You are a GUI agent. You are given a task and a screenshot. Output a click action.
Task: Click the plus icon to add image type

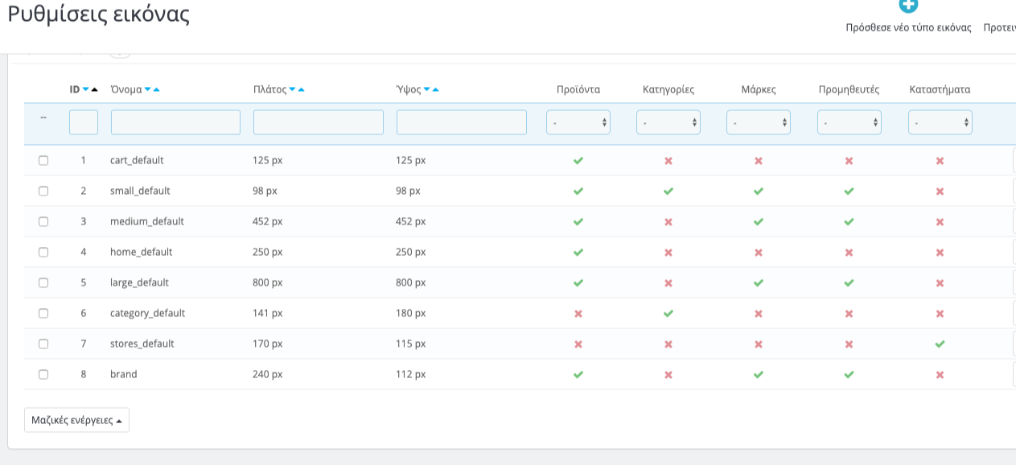[908, 5]
